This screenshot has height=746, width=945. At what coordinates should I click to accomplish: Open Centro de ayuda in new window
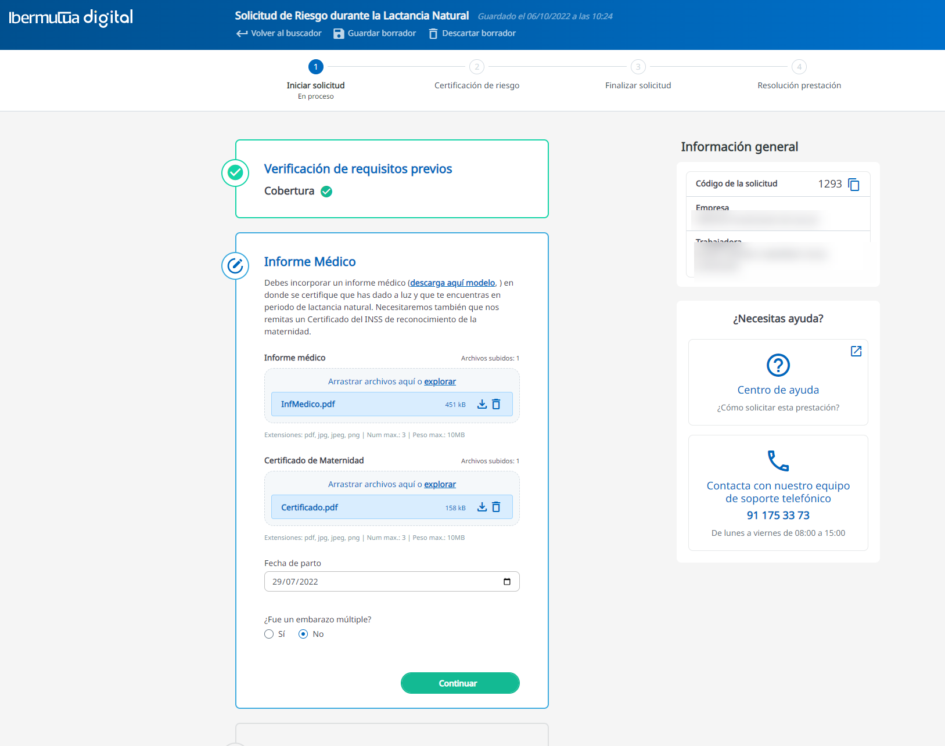856,351
